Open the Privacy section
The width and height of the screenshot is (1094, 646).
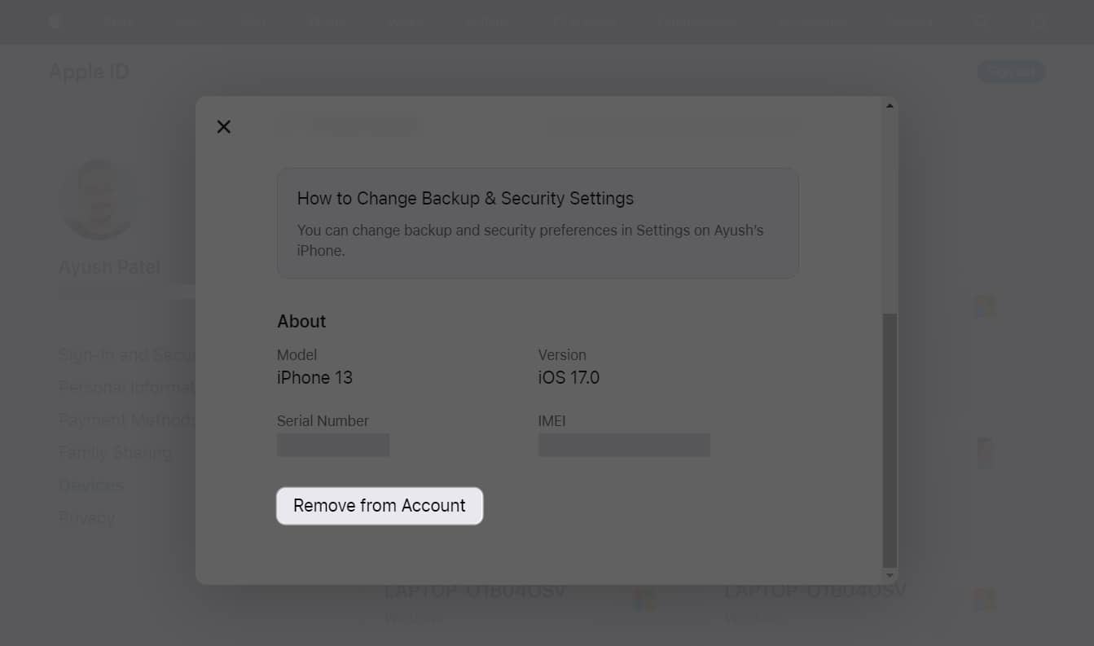pos(86,517)
